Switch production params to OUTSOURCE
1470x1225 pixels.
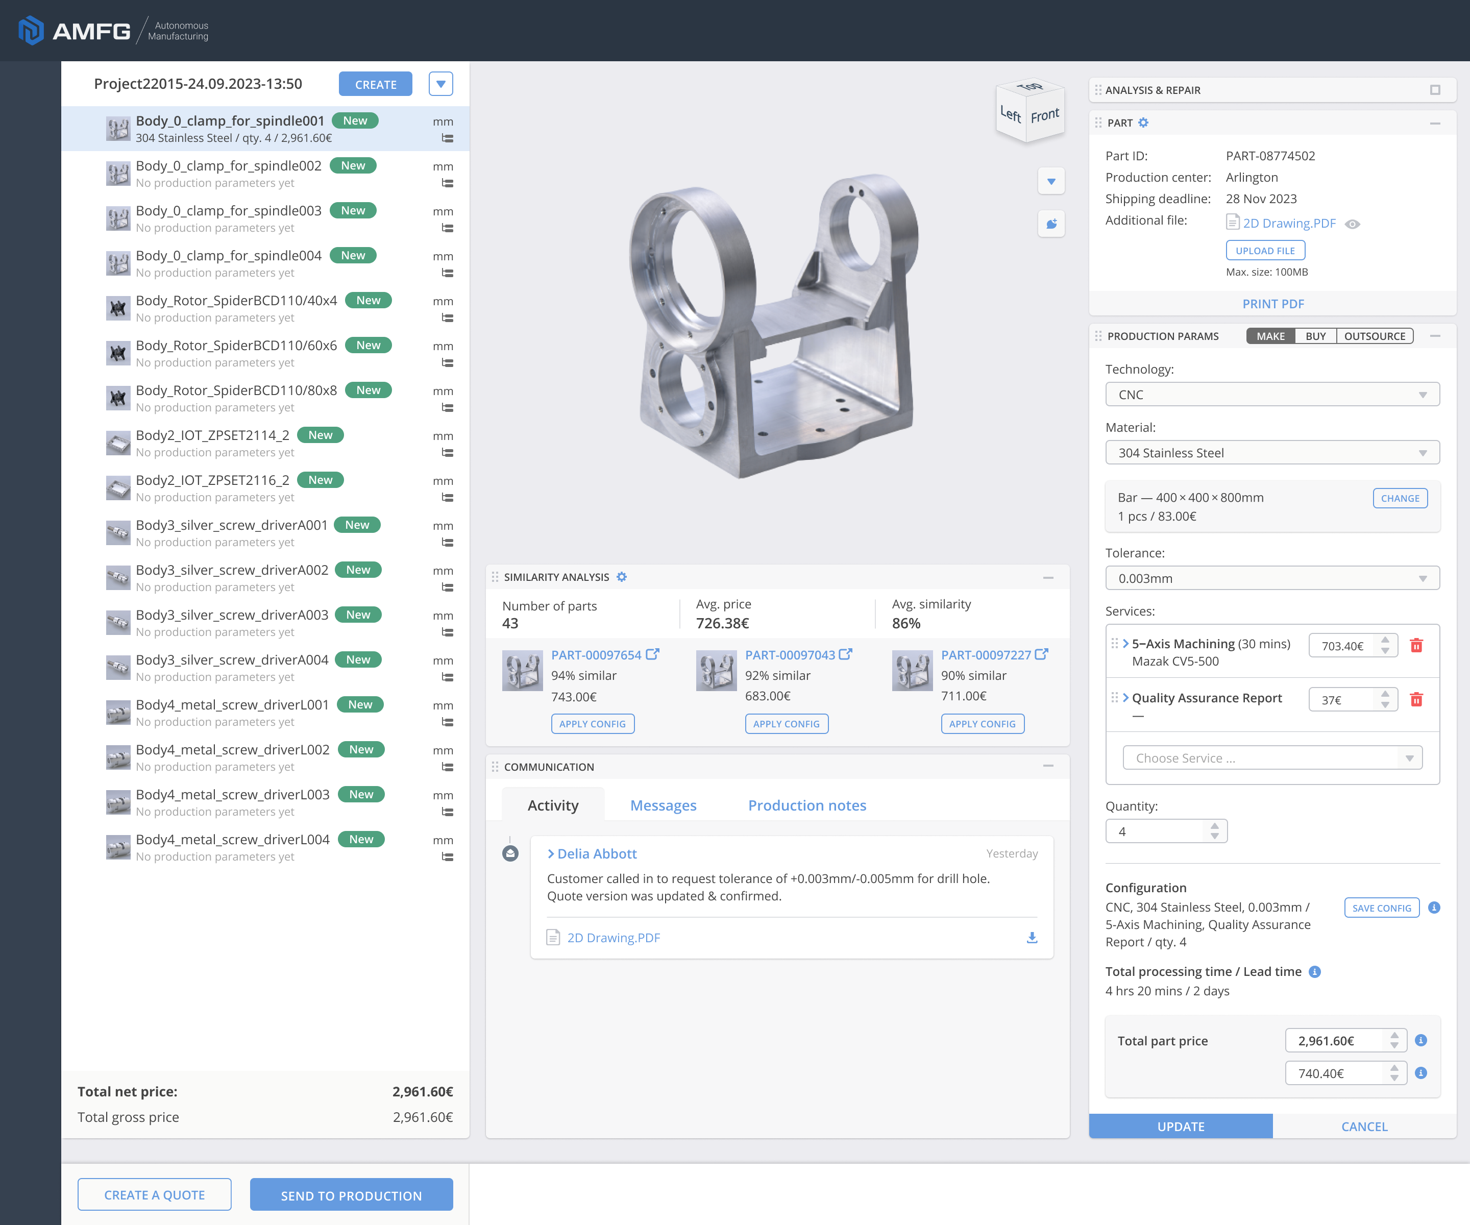(x=1374, y=336)
